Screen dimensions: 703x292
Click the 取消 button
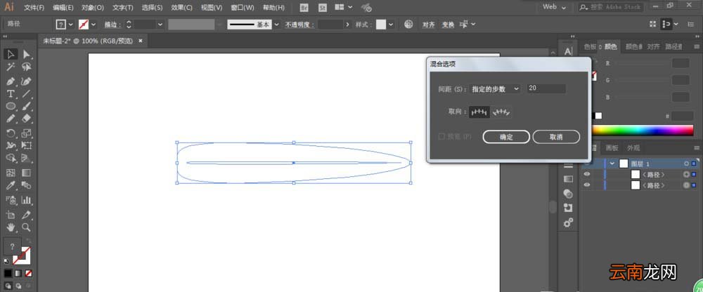click(x=556, y=137)
